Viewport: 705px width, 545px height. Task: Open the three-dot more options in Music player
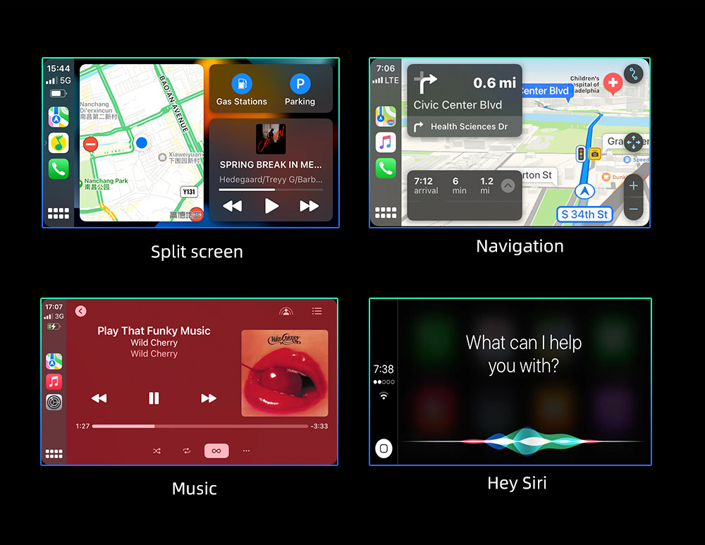(246, 451)
